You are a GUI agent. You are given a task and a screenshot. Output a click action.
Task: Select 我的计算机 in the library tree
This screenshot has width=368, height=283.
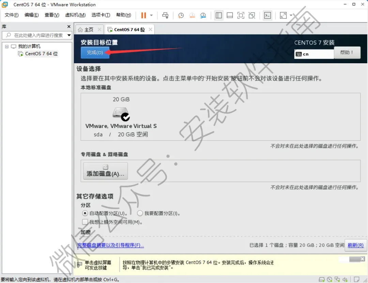pyautogui.click(x=29, y=46)
